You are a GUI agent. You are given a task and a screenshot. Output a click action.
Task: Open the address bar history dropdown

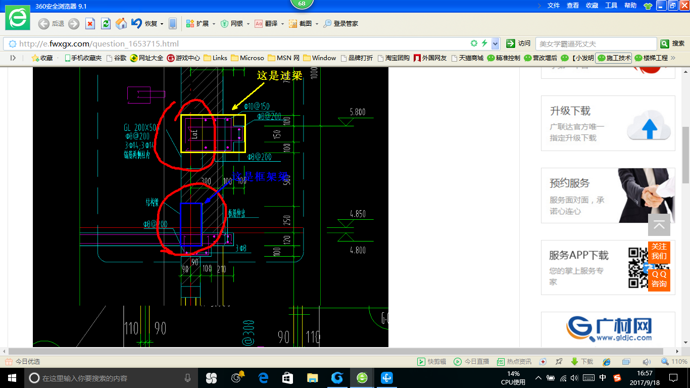(x=496, y=43)
